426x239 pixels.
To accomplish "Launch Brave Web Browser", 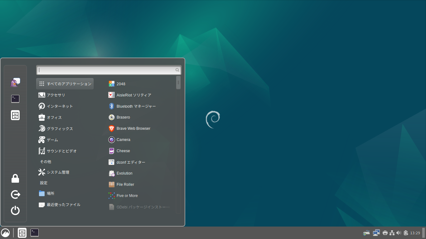I will click(x=133, y=129).
